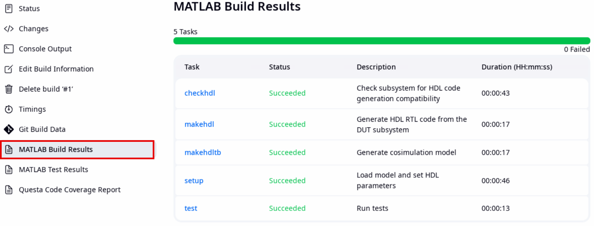Select the MATLAB Test Results entry
The image size is (594, 226).
point(54,170)
